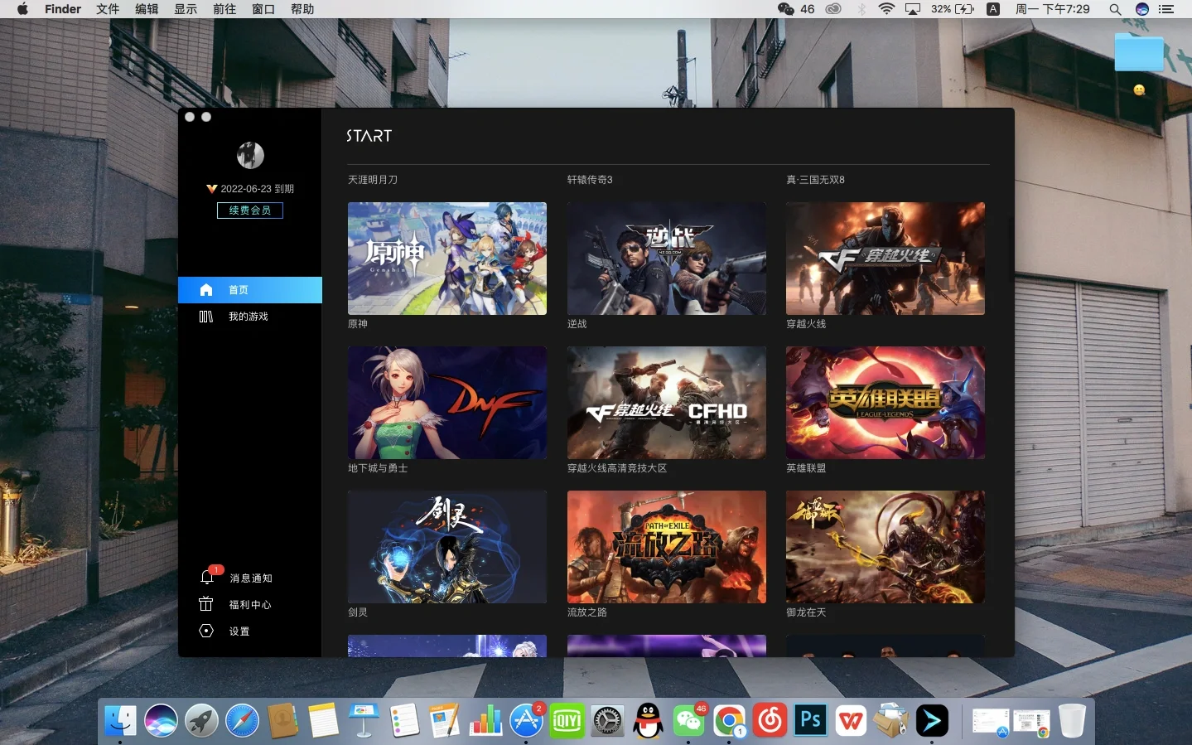This screenshot has height=745, width=1192.
Task: Click the 续费会员 renew button
Action: (250, 210)
